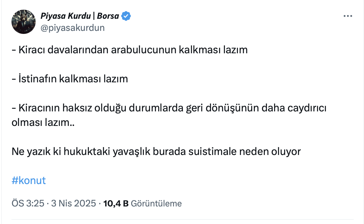Open the 10,4 B view count
Screen dimensions: 364x224
pyautogui.click(x=116, y=203)
